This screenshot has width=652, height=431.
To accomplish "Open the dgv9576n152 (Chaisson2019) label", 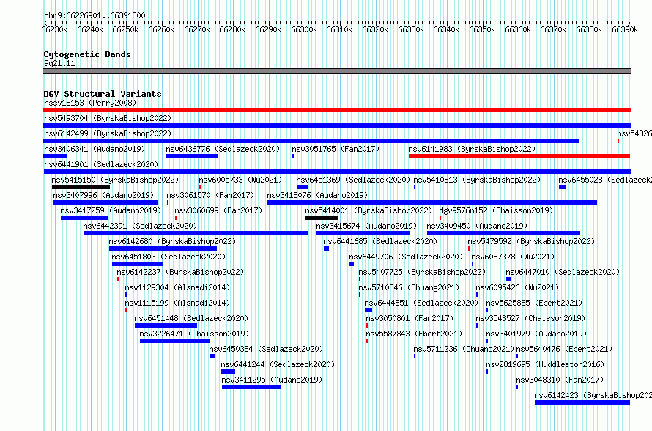I will click(x=496, y=210).
